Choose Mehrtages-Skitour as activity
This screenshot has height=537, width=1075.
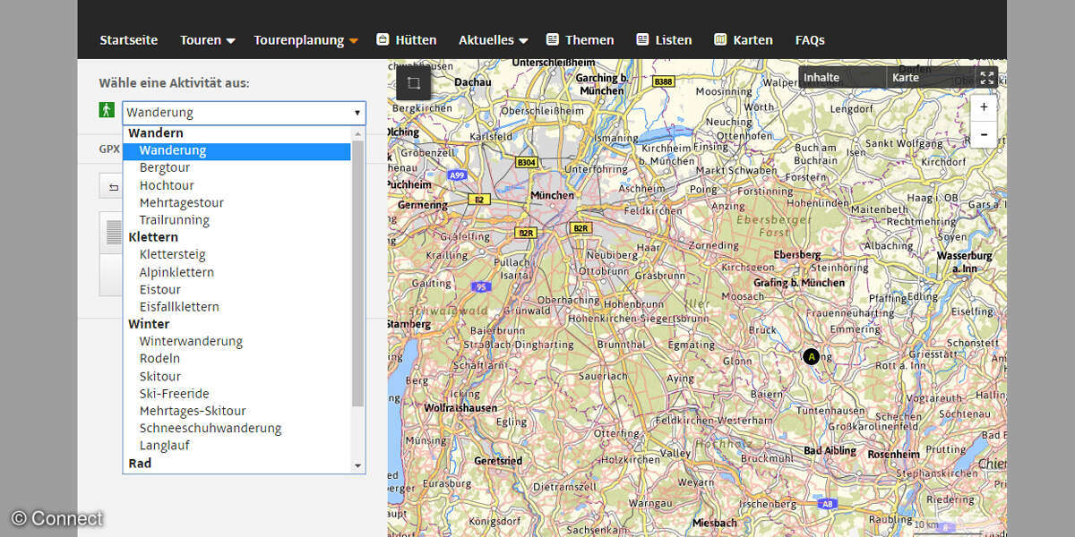pyautogui.click(x=237, y=412)
